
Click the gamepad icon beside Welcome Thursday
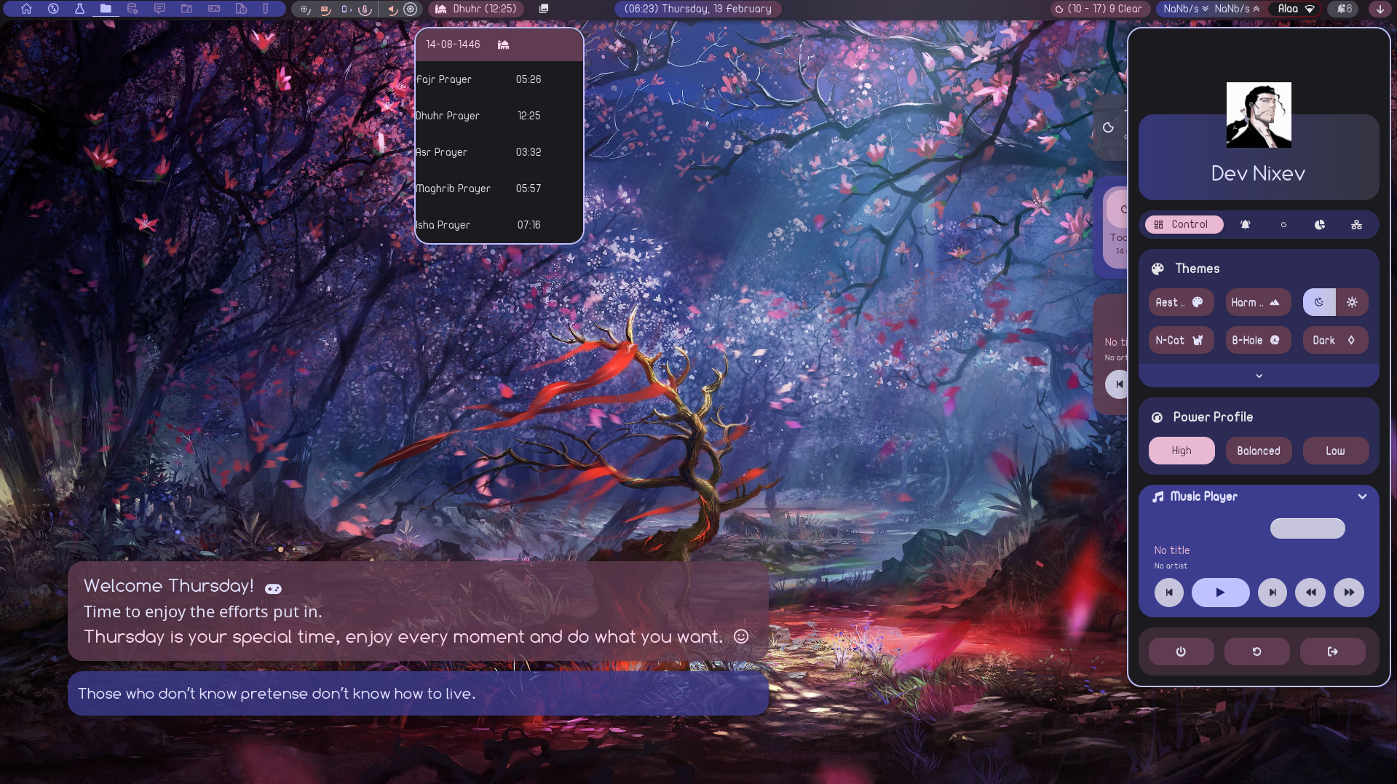point(273,589)
